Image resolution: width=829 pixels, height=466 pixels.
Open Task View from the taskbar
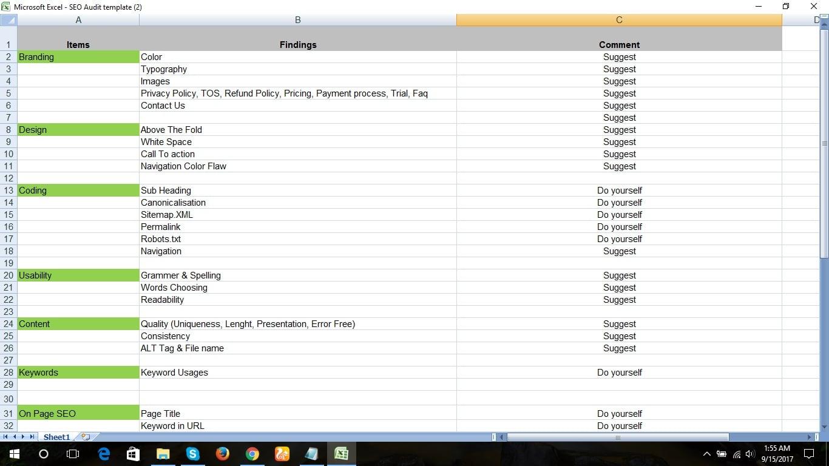coord(72,453)
